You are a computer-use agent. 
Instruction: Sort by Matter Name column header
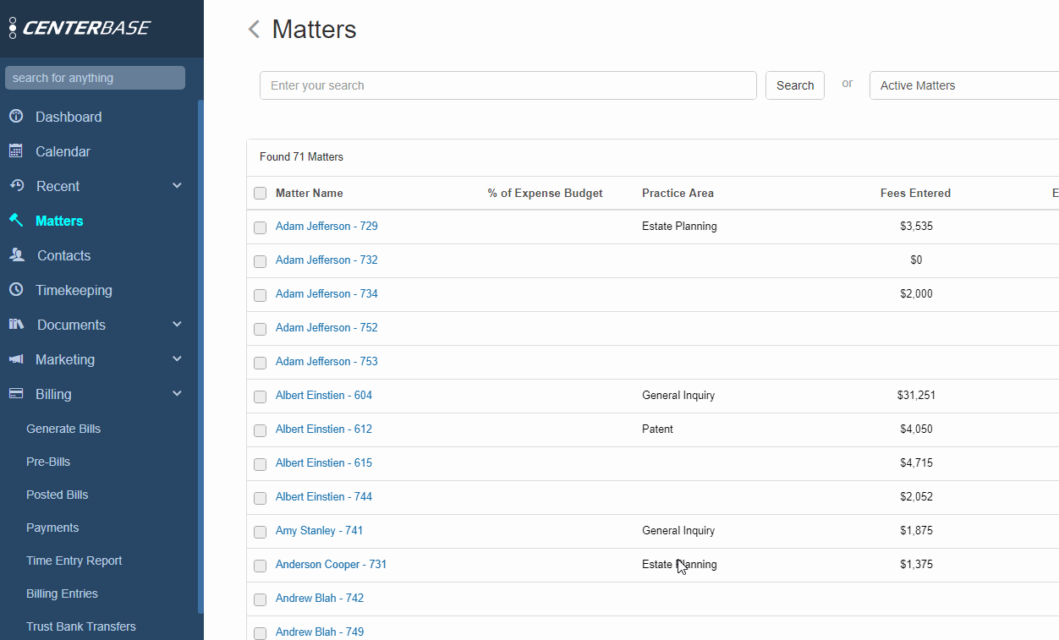(x=310, y=193)
